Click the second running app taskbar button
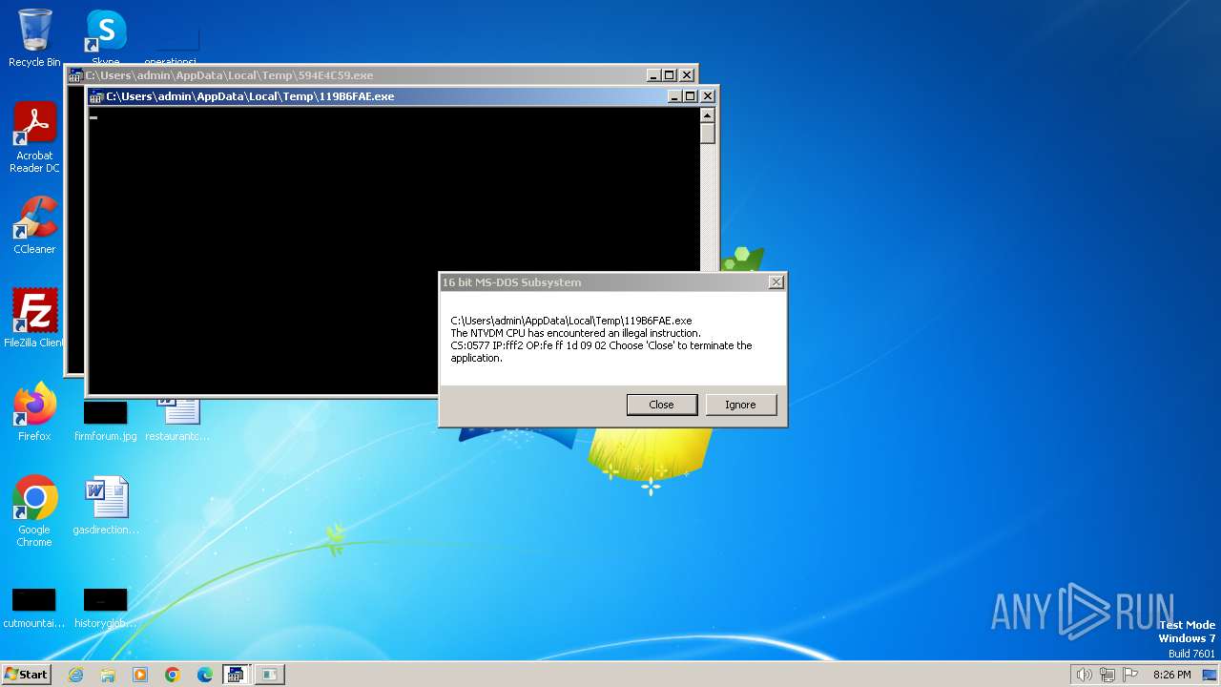 (x=270, y=675)
